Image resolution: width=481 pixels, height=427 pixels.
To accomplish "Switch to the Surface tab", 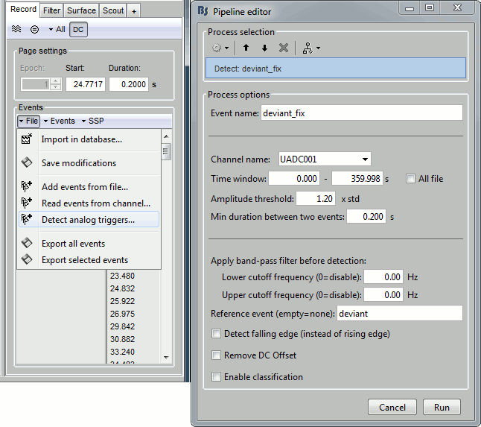I will (x=80, y=10).
